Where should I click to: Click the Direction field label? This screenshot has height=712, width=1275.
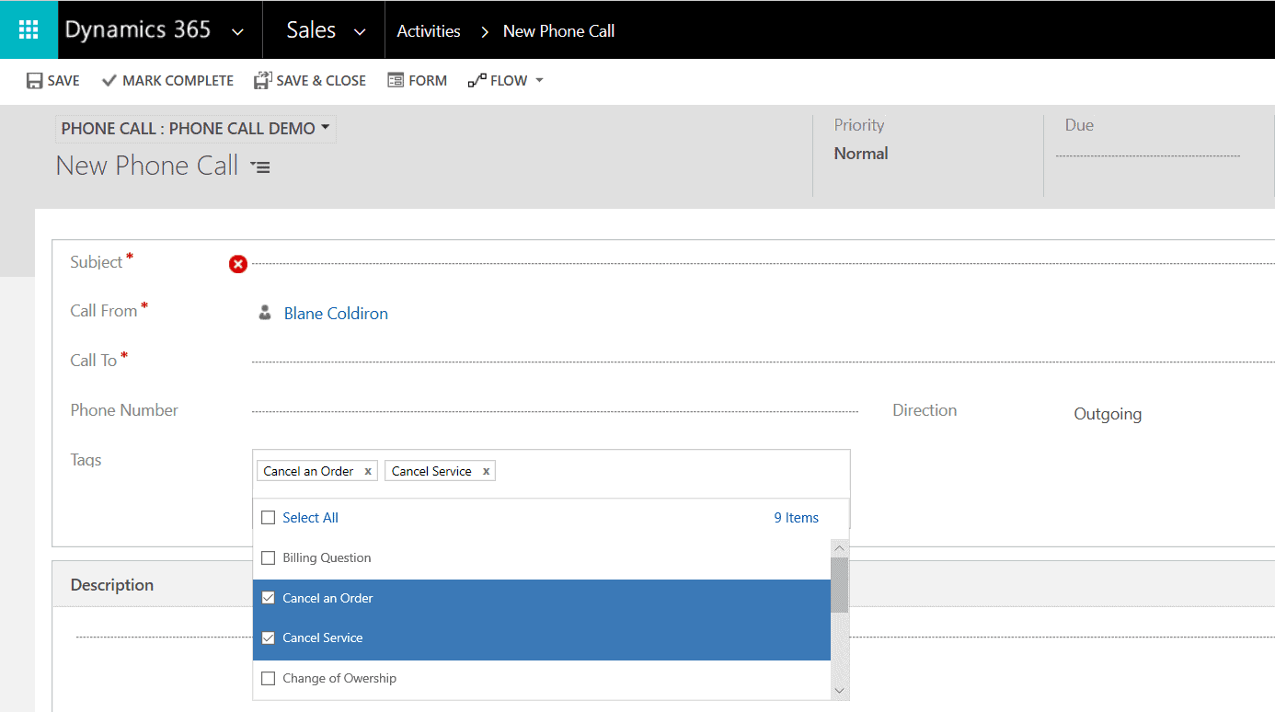click(x=925, y=410)
